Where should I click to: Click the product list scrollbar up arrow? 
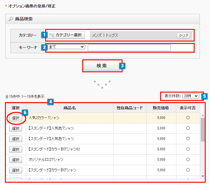pyautogui.click(x=202, y=115)
